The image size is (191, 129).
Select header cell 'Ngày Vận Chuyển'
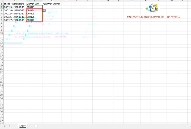tap(52, 4)
